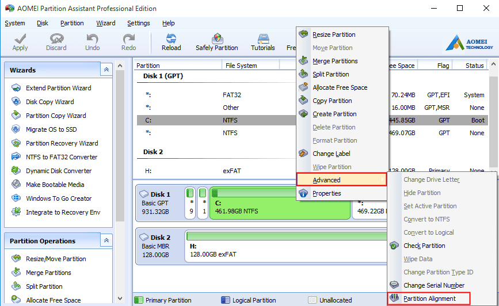Click the Reload toolbar icon

pos(171,39)
